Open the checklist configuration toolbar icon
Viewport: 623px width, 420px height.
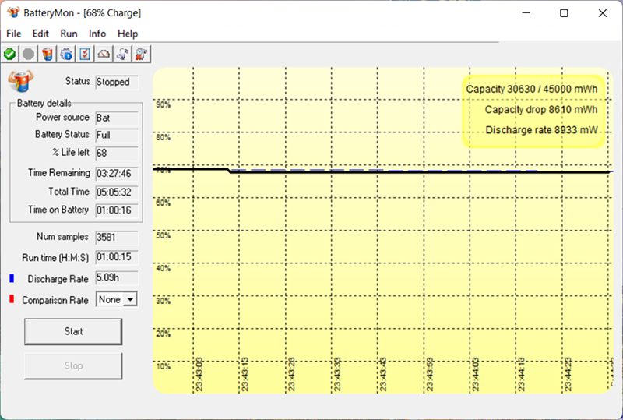pyautogui.click(x=85, y=54)
